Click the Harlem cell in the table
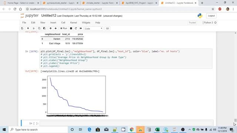Image resolution: width=237 pixels, height=133 pixels. click(x=57, y=39)
